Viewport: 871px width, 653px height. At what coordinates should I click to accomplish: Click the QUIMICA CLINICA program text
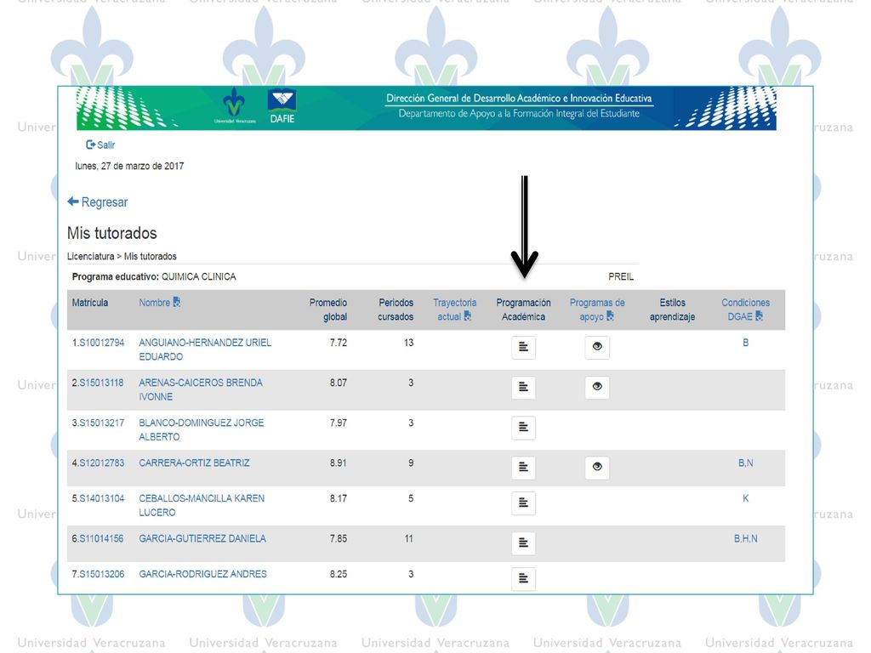199,276
